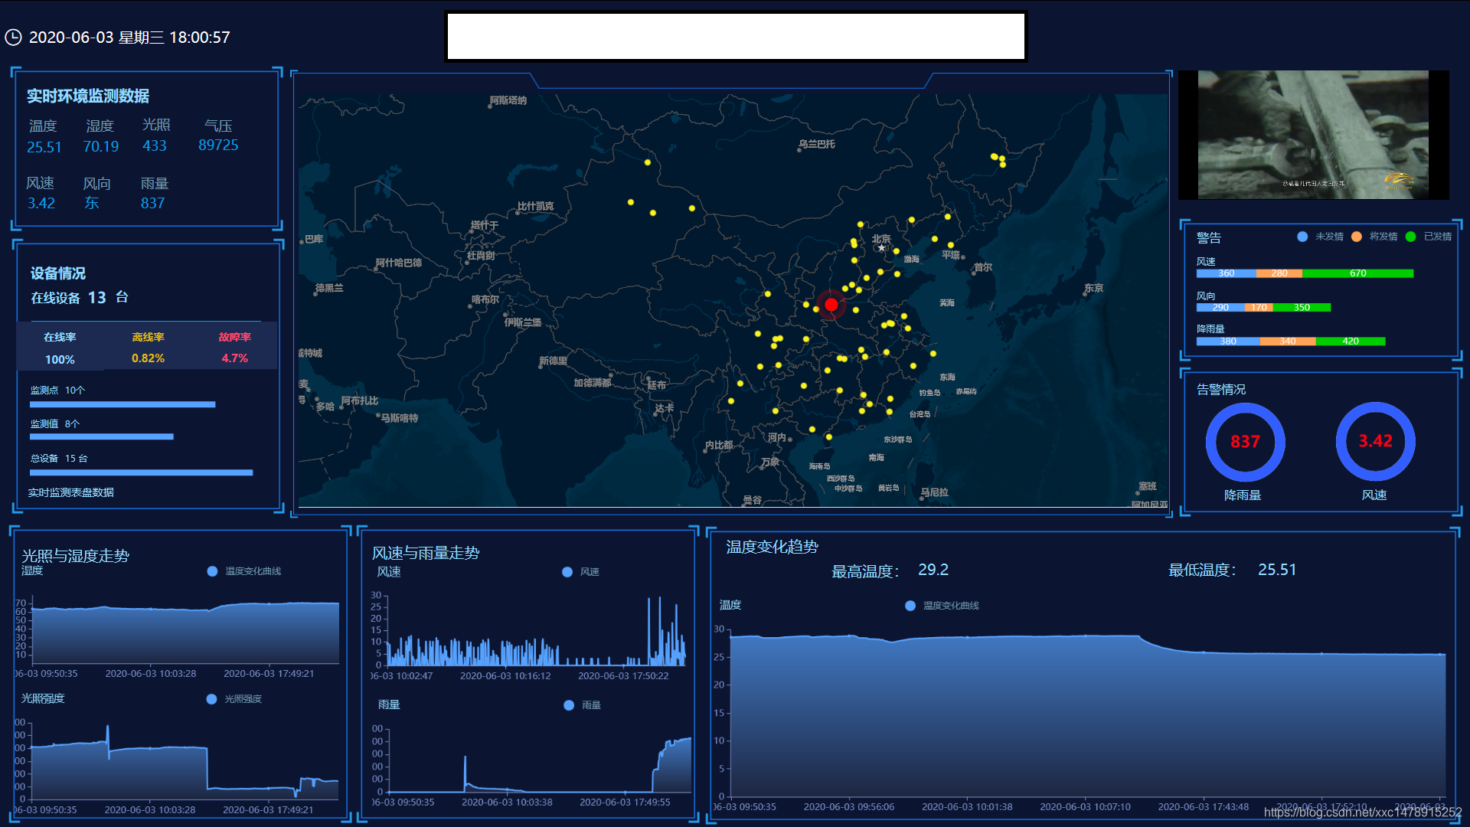Click the wind speed 3.42 ring gauge

pos(1375,442)
